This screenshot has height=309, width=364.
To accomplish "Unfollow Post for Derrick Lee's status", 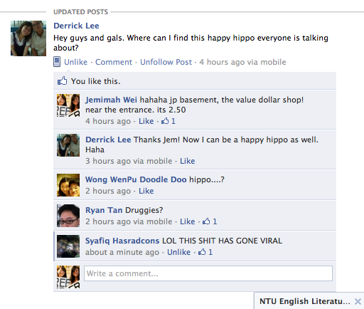I will pyautogui.click(x=166, y=62).
